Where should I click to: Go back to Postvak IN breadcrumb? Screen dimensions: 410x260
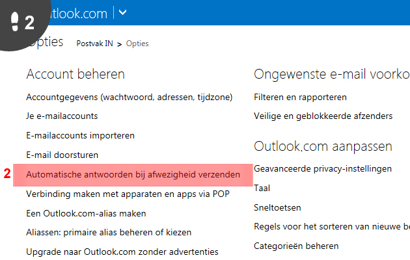pyautogui.click(x=94, y=44)
